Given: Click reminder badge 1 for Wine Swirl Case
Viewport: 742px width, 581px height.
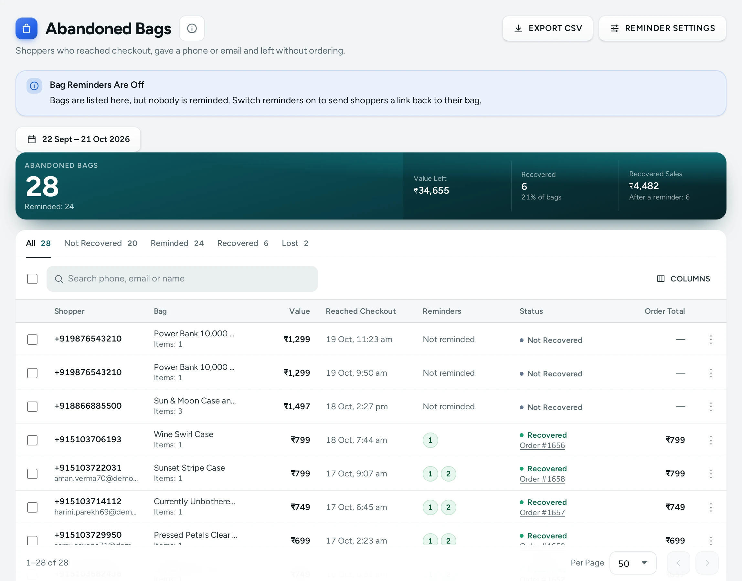Looking at the screenshot, I should click(x=430, y=440).
